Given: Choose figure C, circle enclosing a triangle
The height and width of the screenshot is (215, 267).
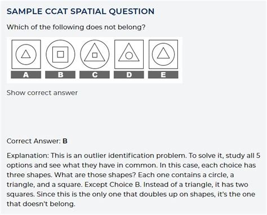Looking at the screenshot, I should click(95, 55).
